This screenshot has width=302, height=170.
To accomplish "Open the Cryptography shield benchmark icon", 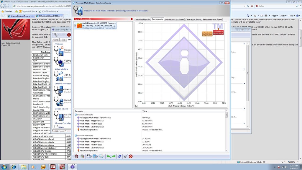I will pos(59,62).
